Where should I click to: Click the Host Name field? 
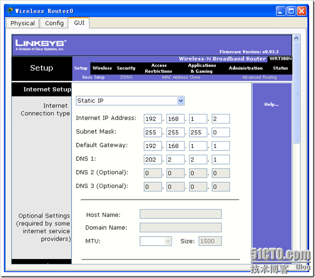click(x=181, y=214)
